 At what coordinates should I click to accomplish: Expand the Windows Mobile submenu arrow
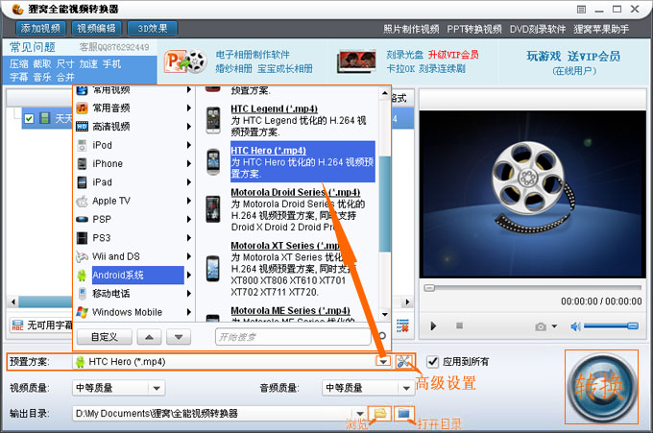pos(189,312)
